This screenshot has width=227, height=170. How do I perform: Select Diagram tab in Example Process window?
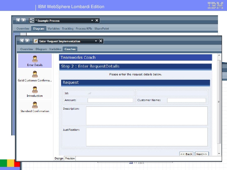39,28
